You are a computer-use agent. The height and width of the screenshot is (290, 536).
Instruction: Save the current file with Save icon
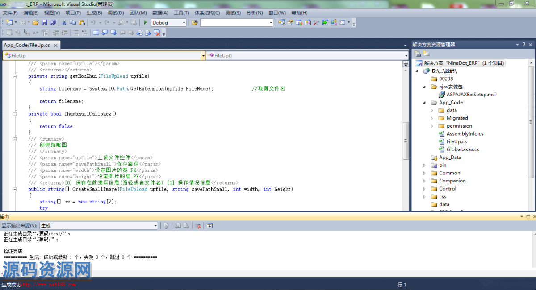[x=44, y=22]
